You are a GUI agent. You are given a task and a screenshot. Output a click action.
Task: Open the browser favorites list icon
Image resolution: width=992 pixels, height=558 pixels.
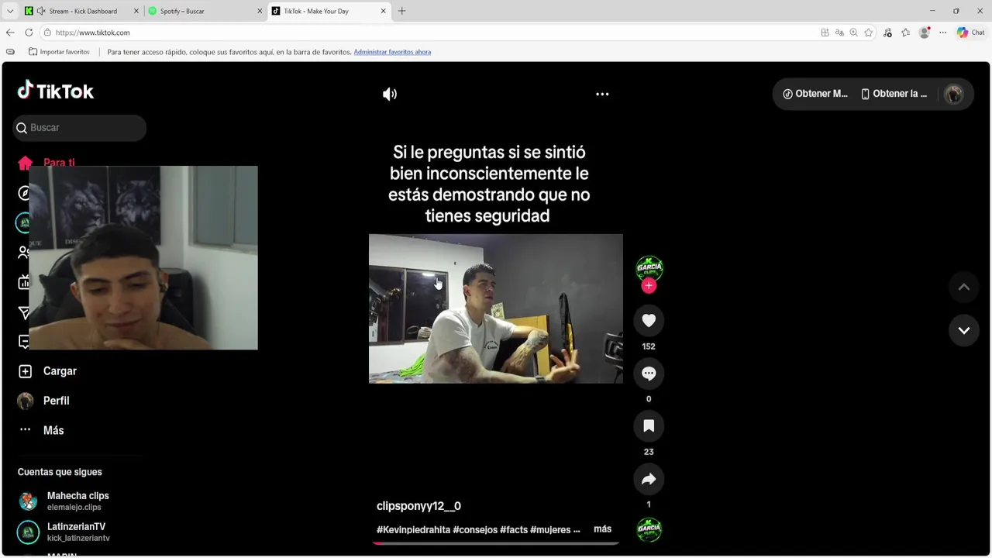point(905,33)
